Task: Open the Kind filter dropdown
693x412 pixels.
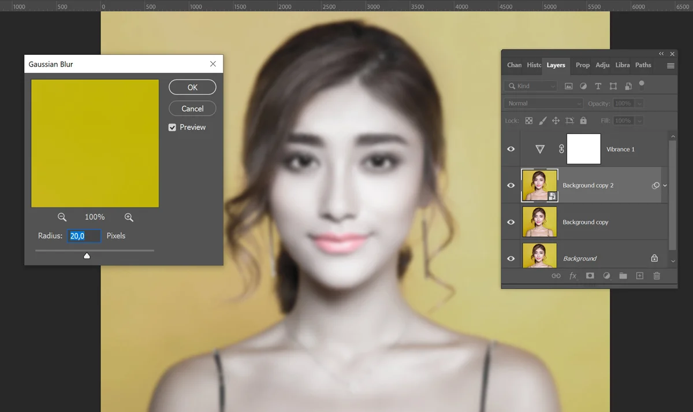Action: 531,86
